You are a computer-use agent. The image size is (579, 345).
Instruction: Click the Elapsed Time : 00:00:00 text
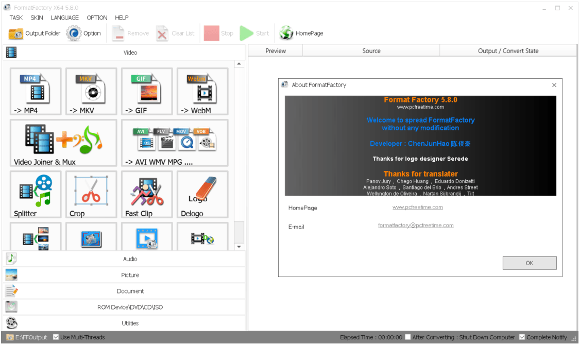(x=371, y=337)
